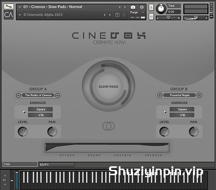Toggle the Solo S button
216x190 pixels.
pos(151,7)
